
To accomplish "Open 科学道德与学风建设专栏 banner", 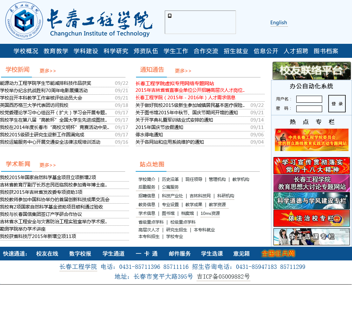I will [x=312, y=200].
